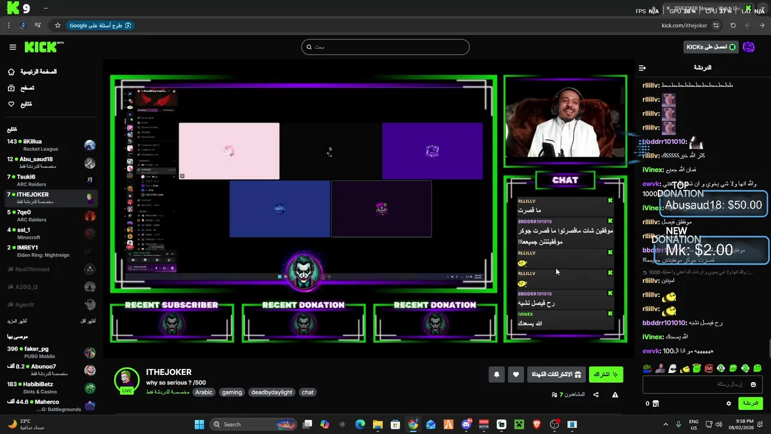Click the gaming tag
771x434 pixels.
click(232, 392)
